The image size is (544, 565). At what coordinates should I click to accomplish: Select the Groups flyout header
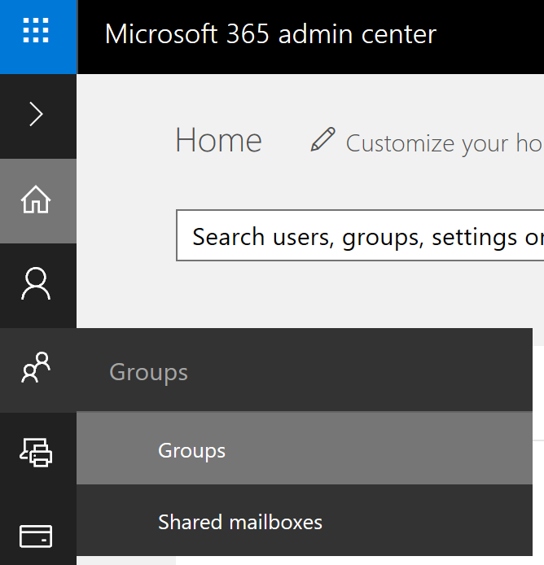point(305,370)
